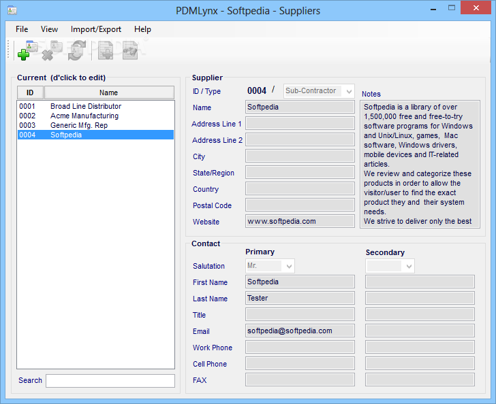The image size is (496, 404).
Task: Click the Secondary Title field
Action: tap(420, 314)
